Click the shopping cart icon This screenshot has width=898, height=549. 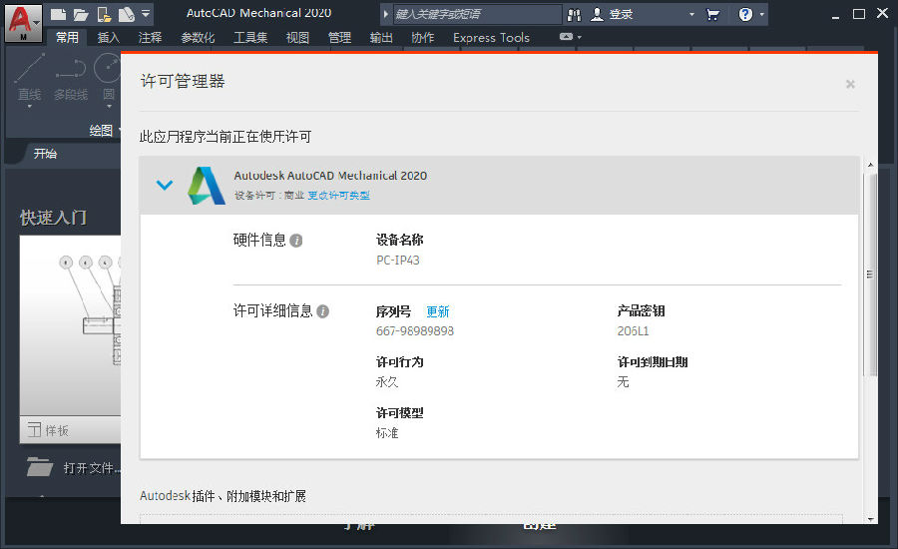click(x=713, y=14)
